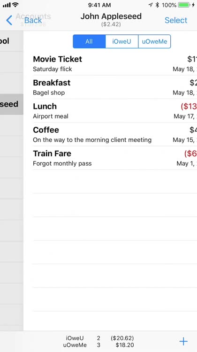Tap the Select button
This screenshot has height=352, width=197.
176,20
